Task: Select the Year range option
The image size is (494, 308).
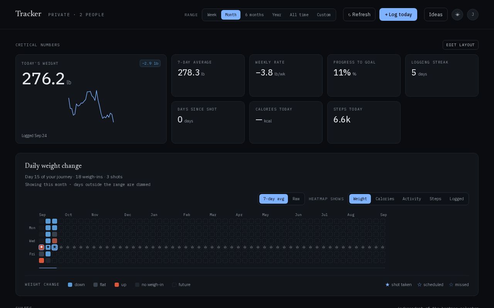Action: click(277, 15)
